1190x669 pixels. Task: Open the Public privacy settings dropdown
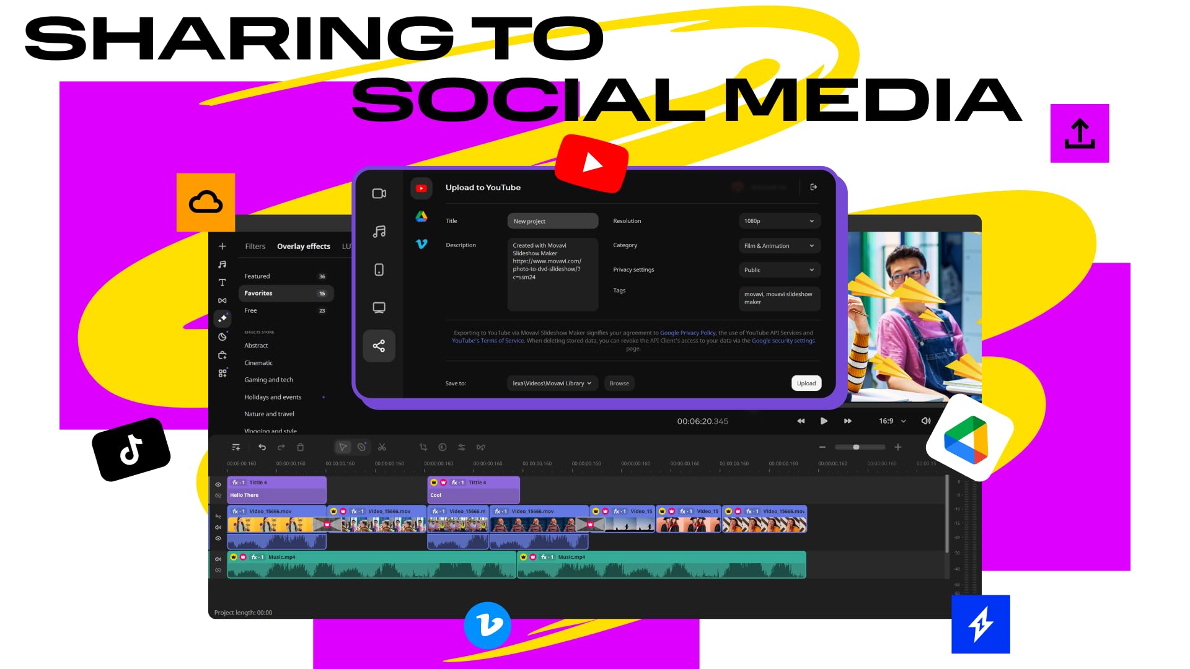coord(780,270)
